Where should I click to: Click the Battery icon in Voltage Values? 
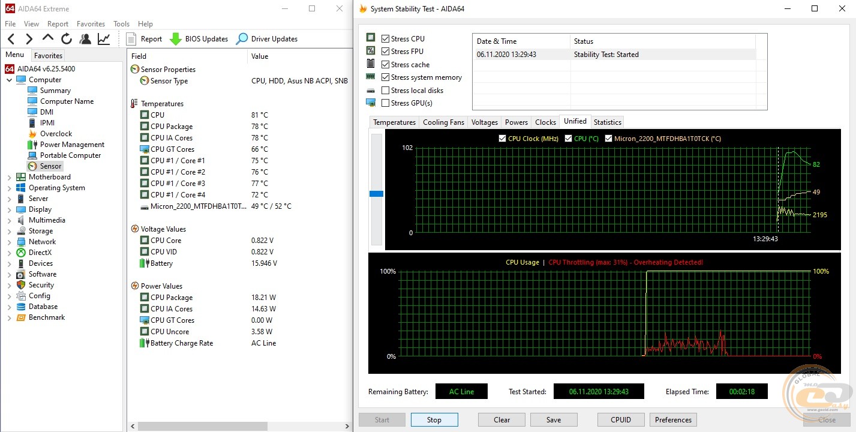pos(144,263)
